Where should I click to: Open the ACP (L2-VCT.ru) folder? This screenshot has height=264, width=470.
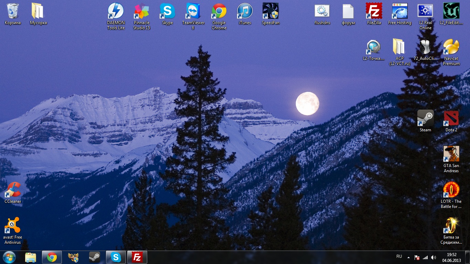tap(400, 52)
